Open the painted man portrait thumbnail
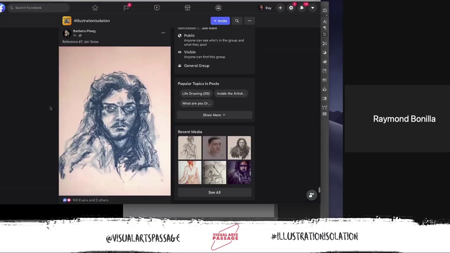This screenshot has width=450, height=253. tap(214, 148)
